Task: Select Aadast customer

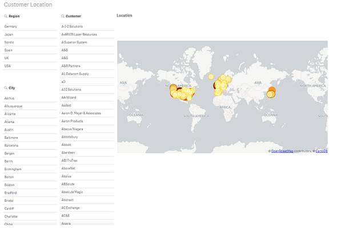Action: [87, 105]
